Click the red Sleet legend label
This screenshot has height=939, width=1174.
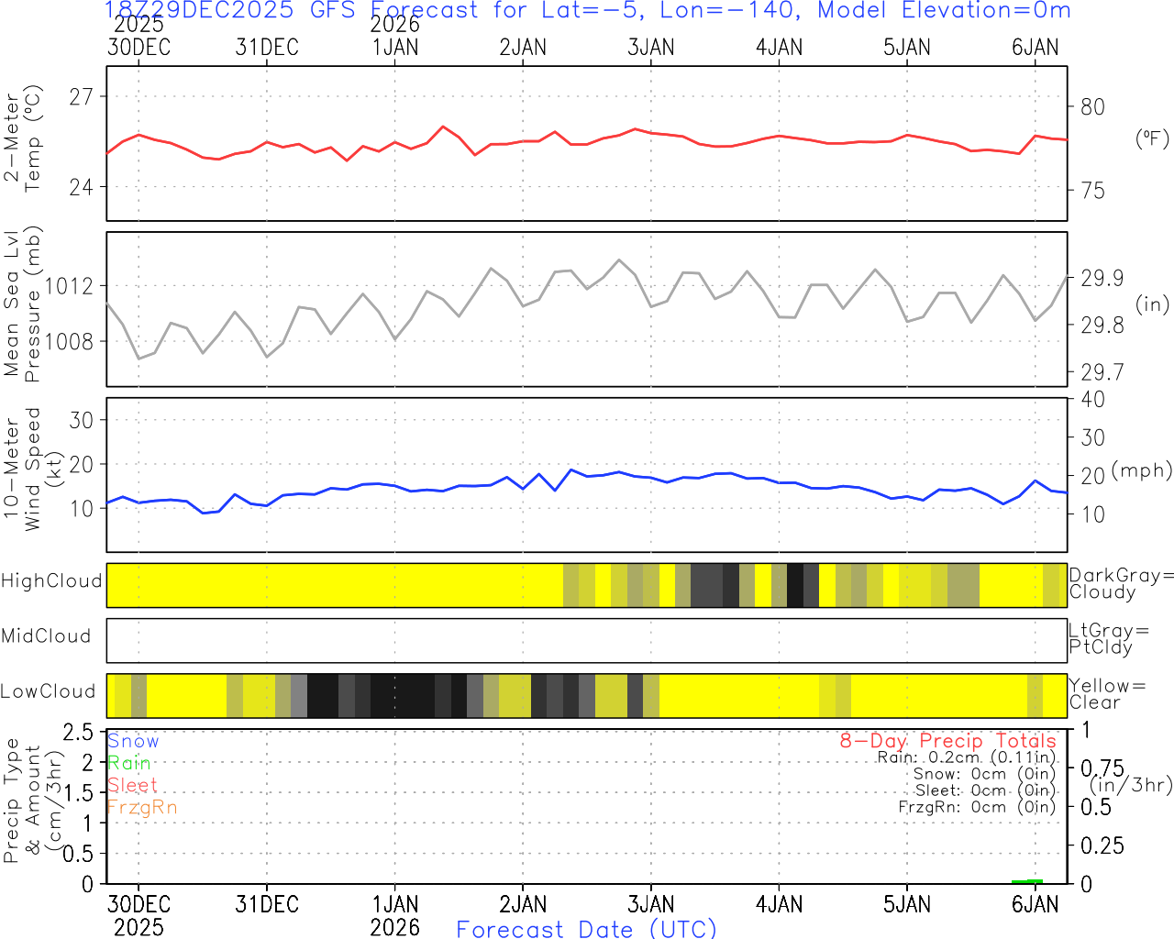(132, 785)
